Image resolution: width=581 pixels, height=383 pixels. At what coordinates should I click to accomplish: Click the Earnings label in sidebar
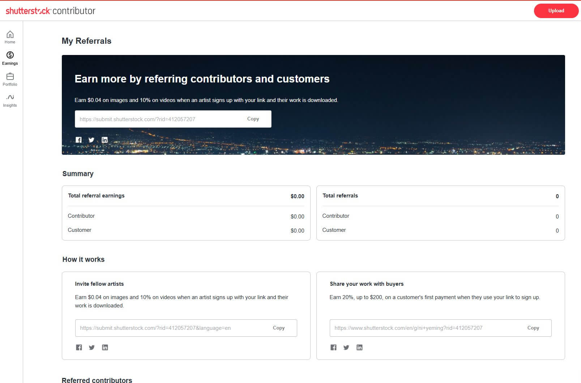(10, 63)
